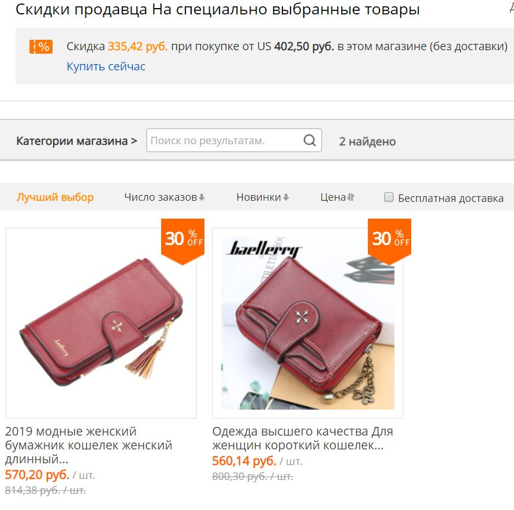Click the search magnifier icon
Image resolution: width=514 pixels, height=510 pixels.
pos(310,140)
